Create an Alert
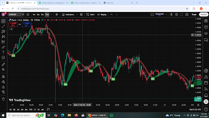Screen dimensions: 209x118 (x=90, y=14)
